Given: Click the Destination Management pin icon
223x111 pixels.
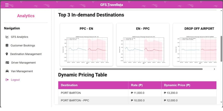Looking at the screenshot, I should (x=7, y=54).
